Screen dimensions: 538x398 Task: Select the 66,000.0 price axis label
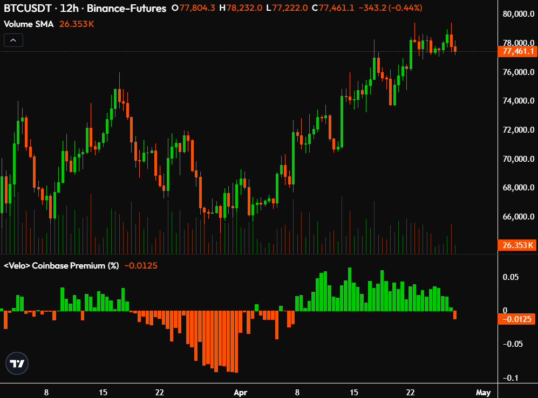(x=518, y=217)
